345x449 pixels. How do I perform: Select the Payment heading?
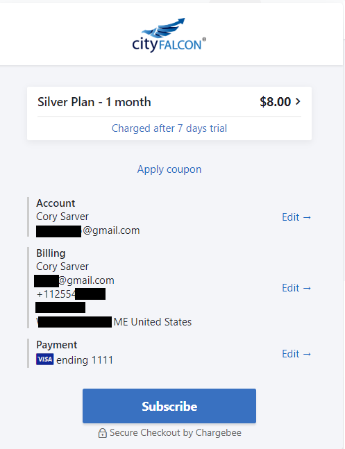coord(56,345)
